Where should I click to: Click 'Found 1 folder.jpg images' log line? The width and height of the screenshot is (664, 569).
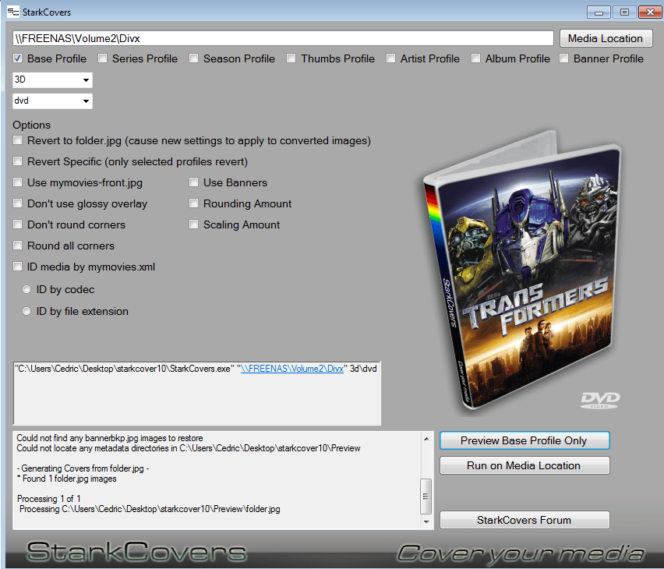point(67,479)
